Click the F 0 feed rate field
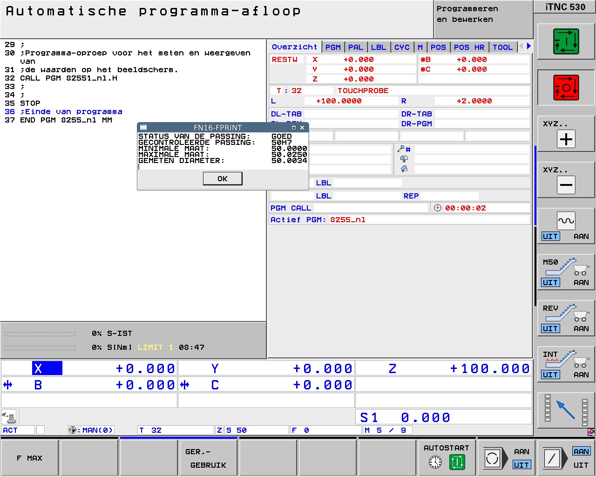The width and height of the screenshot is (596, 477). pos(326,430)
